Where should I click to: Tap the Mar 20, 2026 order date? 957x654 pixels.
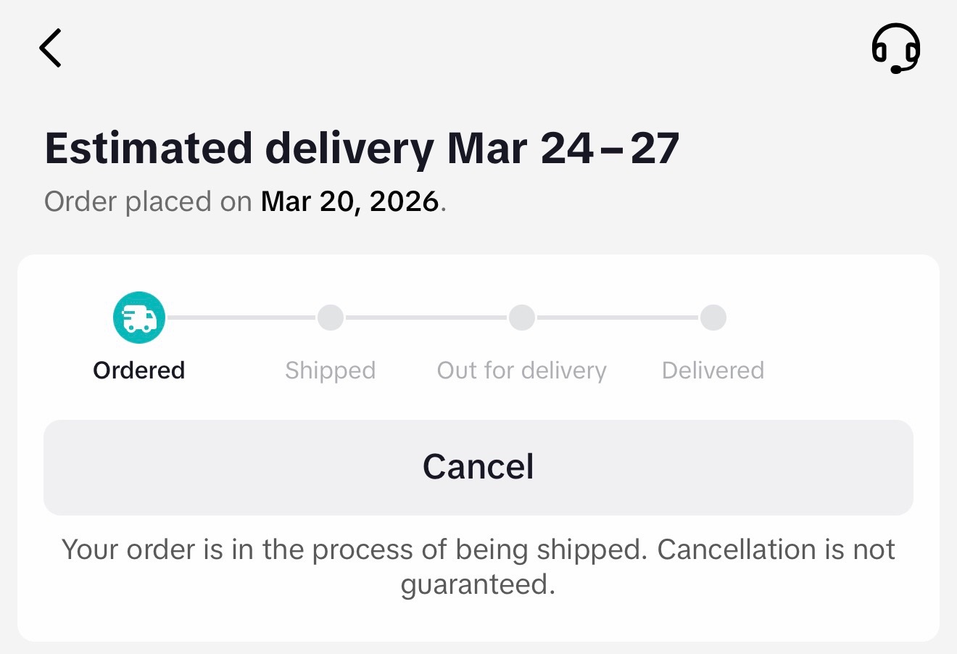click(350, 202)
